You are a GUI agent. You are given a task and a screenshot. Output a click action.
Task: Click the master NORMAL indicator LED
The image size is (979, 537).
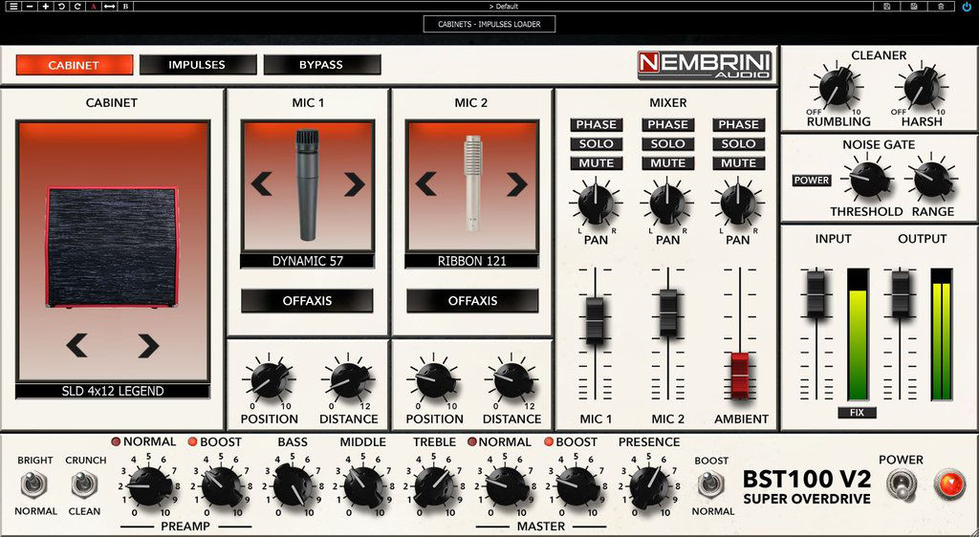coord(472,441)
